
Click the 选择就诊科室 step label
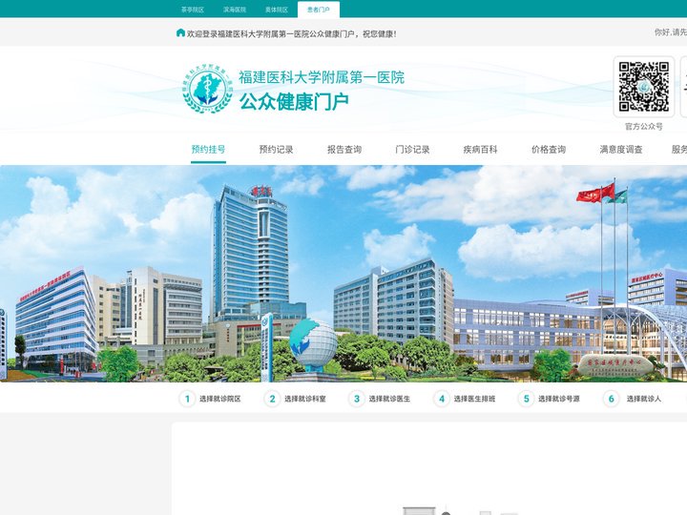(x=305, y=399)
